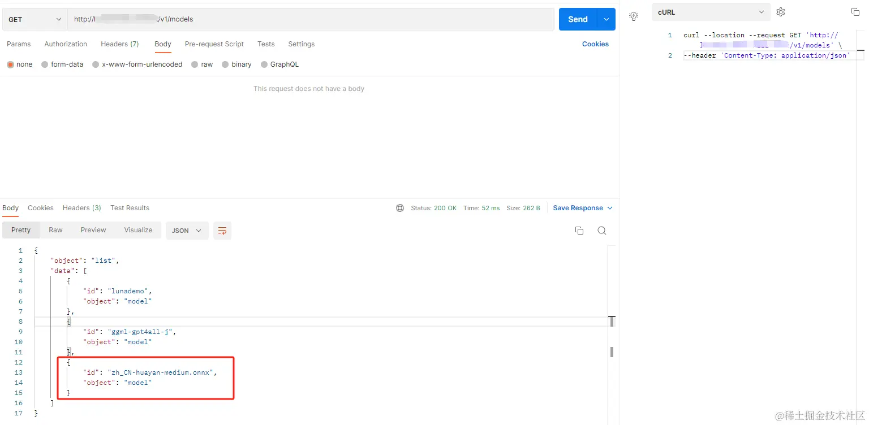Switch to the Params tab
The height and width of the screenshot is (425, 869).
coord(19,44)
